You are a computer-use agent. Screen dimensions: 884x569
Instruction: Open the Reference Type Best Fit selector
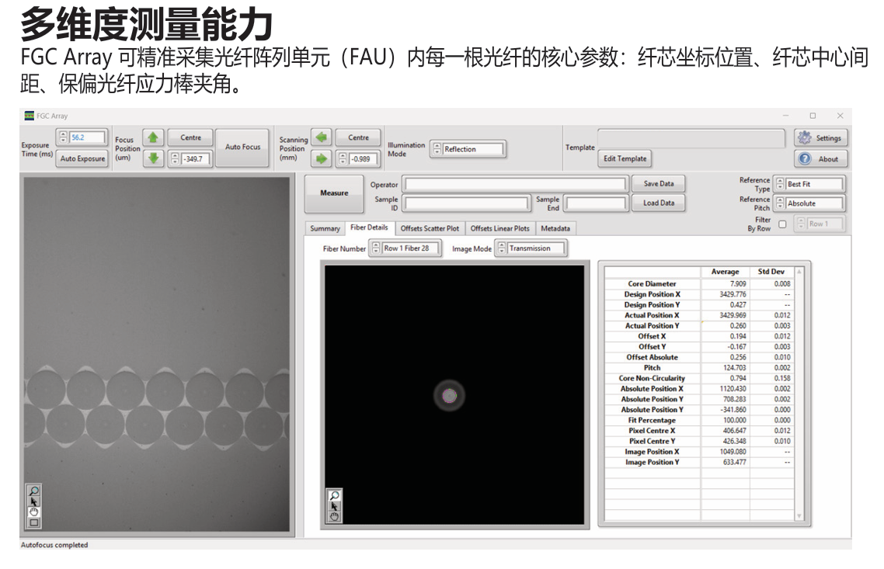(809, 184)
